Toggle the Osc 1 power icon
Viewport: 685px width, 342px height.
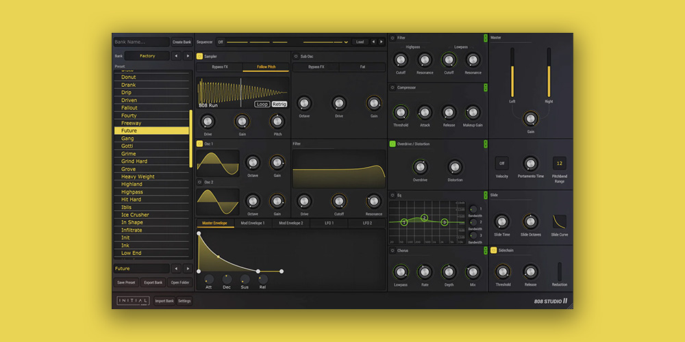199,144
